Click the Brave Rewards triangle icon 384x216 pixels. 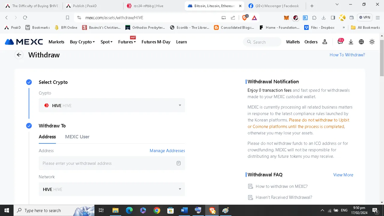[254, 18]
